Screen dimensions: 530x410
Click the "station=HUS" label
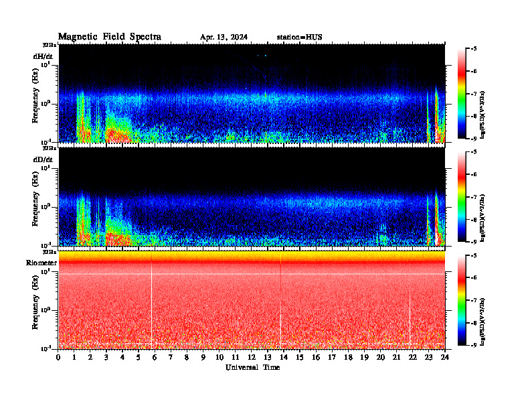click(x=299, y=38)
